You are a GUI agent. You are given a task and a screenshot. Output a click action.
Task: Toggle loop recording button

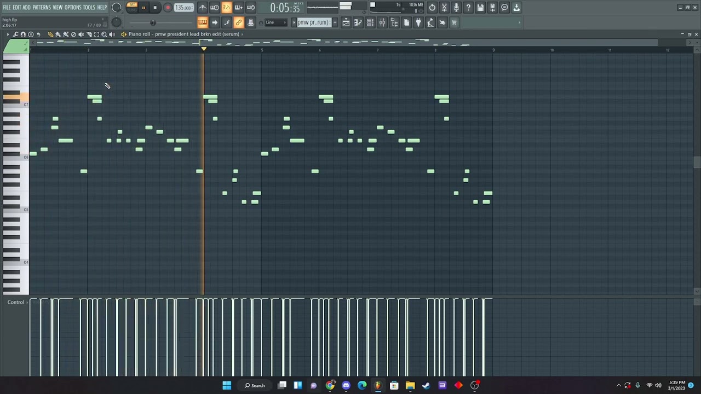click(251, 8)
